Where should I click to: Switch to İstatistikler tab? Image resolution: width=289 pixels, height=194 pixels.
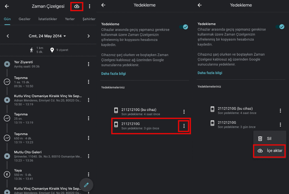(48, 19)
